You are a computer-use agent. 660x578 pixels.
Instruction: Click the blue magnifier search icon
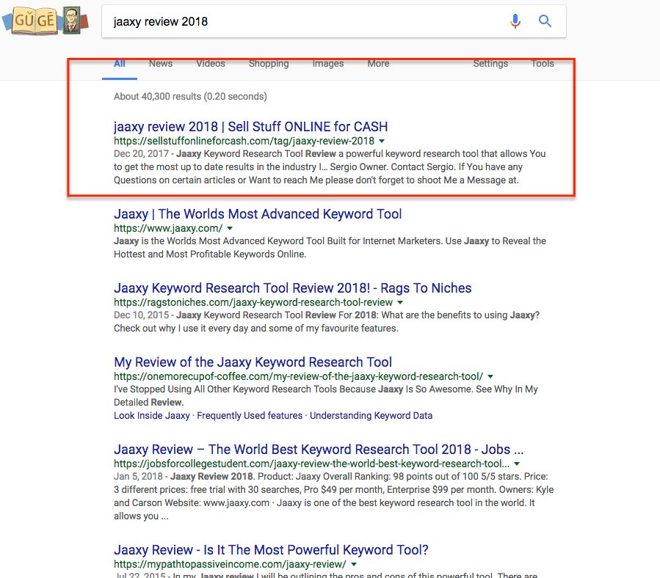545,21
